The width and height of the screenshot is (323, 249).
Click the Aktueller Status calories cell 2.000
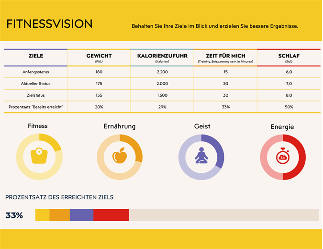(x=162, y=83)
